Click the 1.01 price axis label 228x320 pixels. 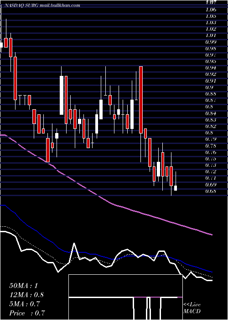point(212,36)
